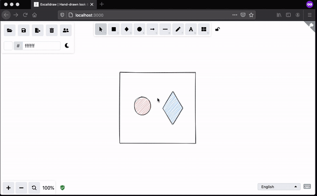This screenshot has height=196, width=317.
Task: Select the blue hatched diamond
Action: (x=173, y=108)
